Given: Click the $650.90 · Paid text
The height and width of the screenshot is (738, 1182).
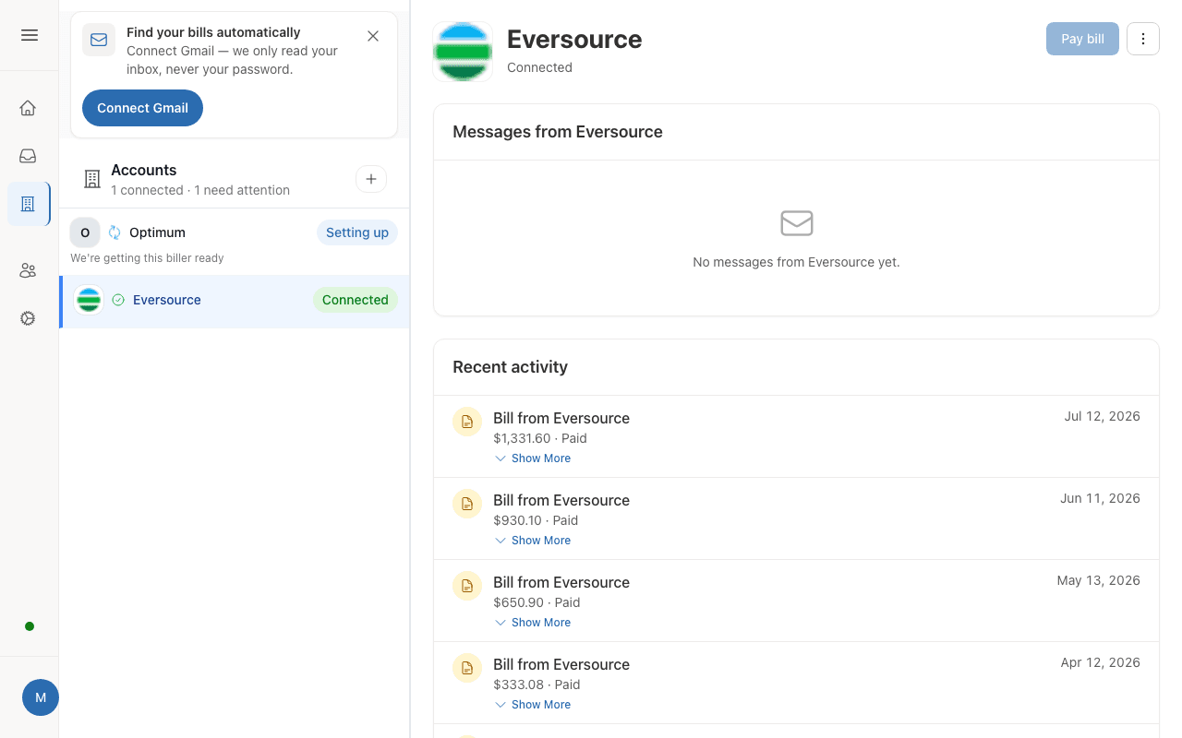Looking at the screenshot, I should (x=537, y=602).
